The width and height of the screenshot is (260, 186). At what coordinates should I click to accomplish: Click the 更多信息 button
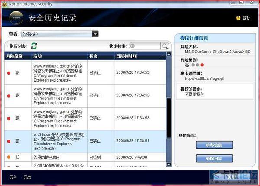(x=214, y=145)
